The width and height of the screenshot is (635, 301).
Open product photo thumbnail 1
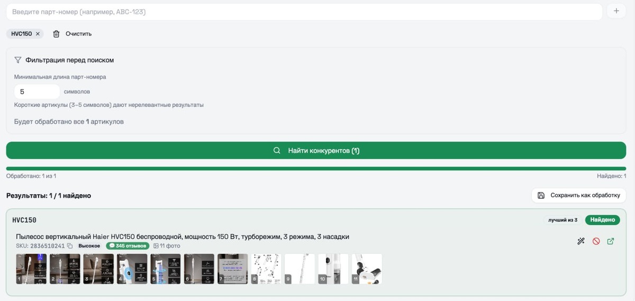click(x=31, y=269)
